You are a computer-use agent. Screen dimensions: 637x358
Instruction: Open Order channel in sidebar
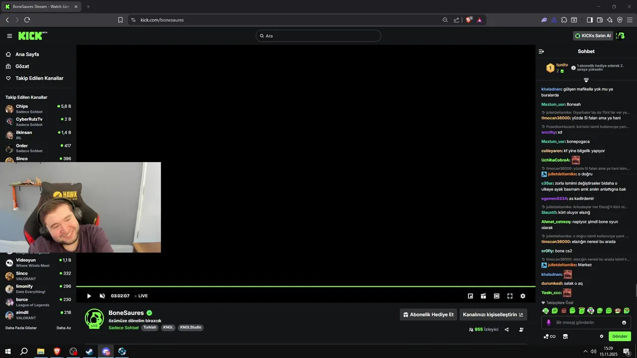tap(38, 148)
